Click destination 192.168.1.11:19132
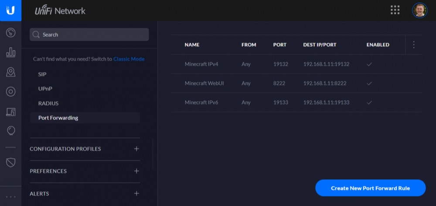 pos(326,64)
